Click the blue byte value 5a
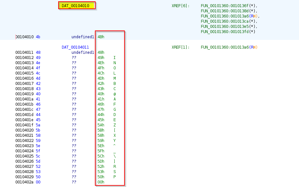299x187 pixels. point(38,125)
